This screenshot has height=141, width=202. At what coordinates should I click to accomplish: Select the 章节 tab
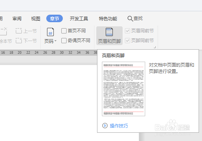point(55,18)
